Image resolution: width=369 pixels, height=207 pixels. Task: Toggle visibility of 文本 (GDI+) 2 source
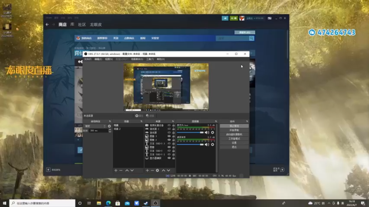(x=169, y=155)
